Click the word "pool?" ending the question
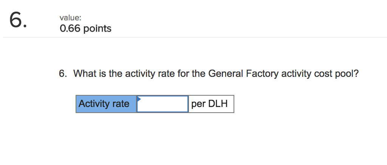Viewport: 387px width, 165px height. [347, 73]
